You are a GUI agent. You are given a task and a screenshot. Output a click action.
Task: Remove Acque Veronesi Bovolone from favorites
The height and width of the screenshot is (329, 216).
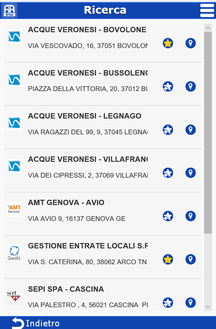pos(168,43)
